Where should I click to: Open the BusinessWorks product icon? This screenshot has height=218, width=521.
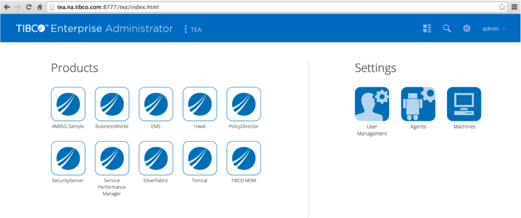(x=112, y=104)
